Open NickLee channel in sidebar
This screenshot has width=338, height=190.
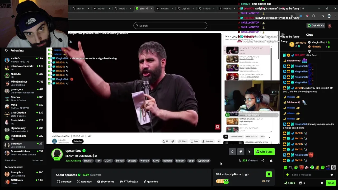[x=24, y=75]
